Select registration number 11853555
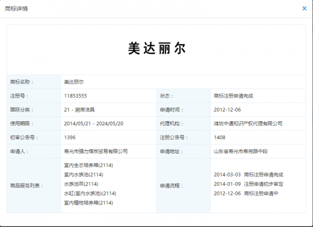The width and height of the screenshot is (313, 227). coord(75,96)
